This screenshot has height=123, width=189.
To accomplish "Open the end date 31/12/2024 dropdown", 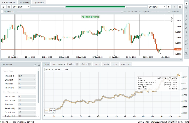I will tap(157, 7).
